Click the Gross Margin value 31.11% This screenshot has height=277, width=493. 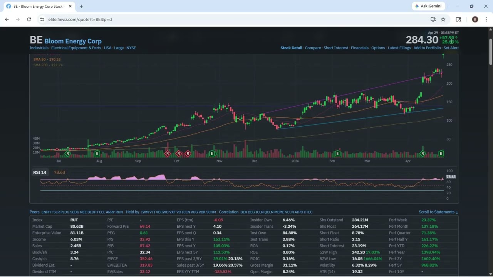[290, 265]
